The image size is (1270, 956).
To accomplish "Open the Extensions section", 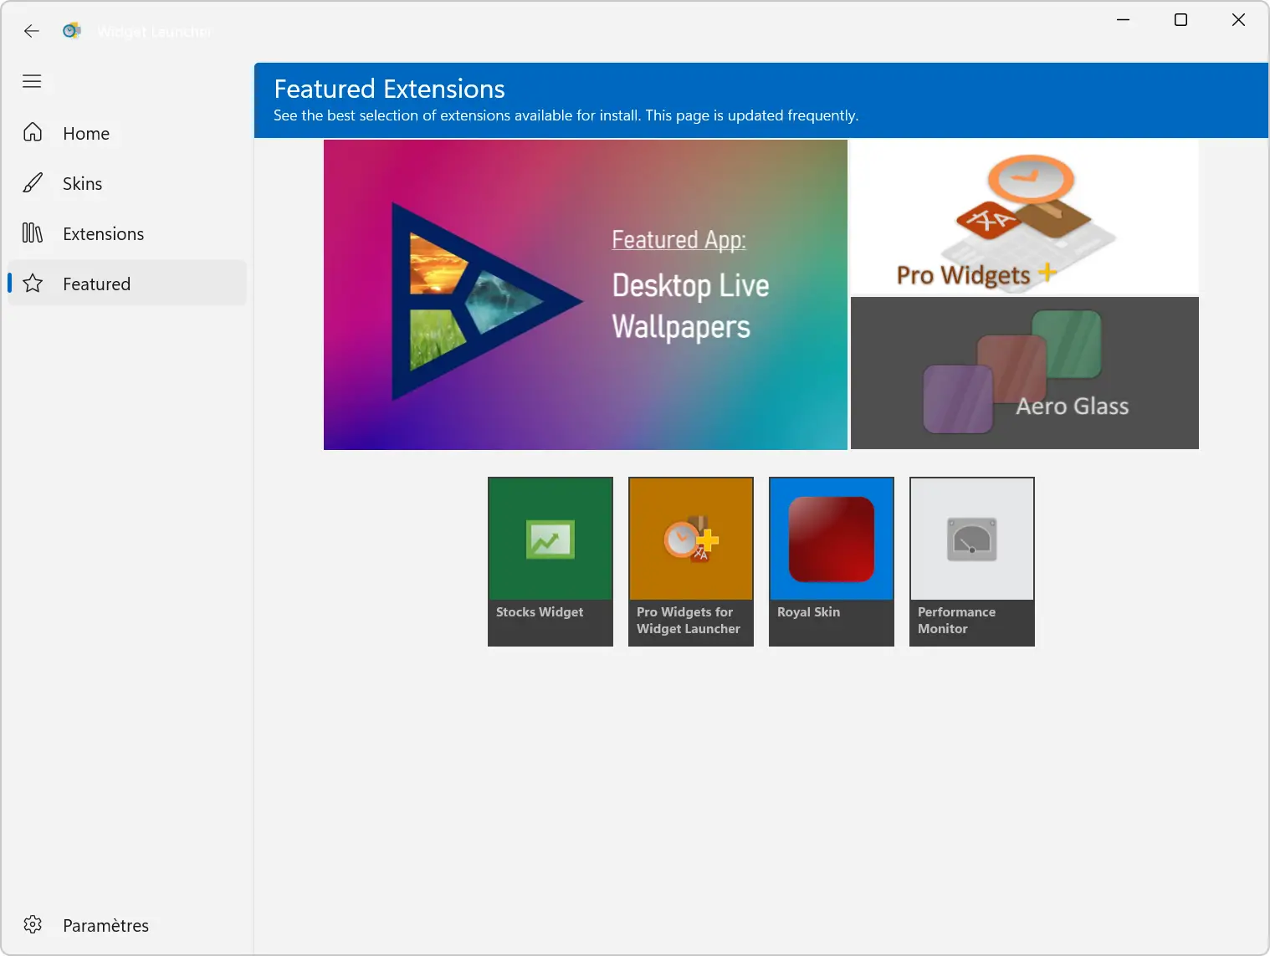I will 127,233.
